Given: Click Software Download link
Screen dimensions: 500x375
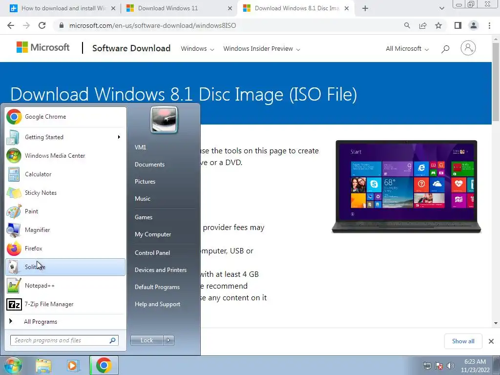Looking at the screenshot, I should 131,48.
